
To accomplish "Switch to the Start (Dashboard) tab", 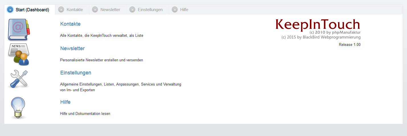I will (30, 10).
